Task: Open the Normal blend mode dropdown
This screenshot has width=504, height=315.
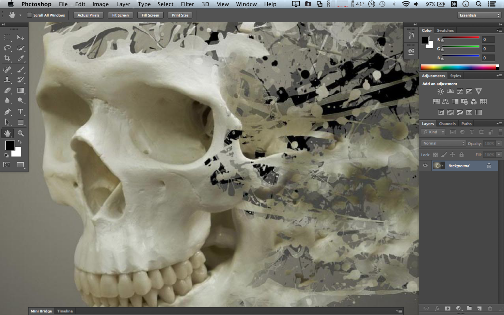Action: coord(443,143)
